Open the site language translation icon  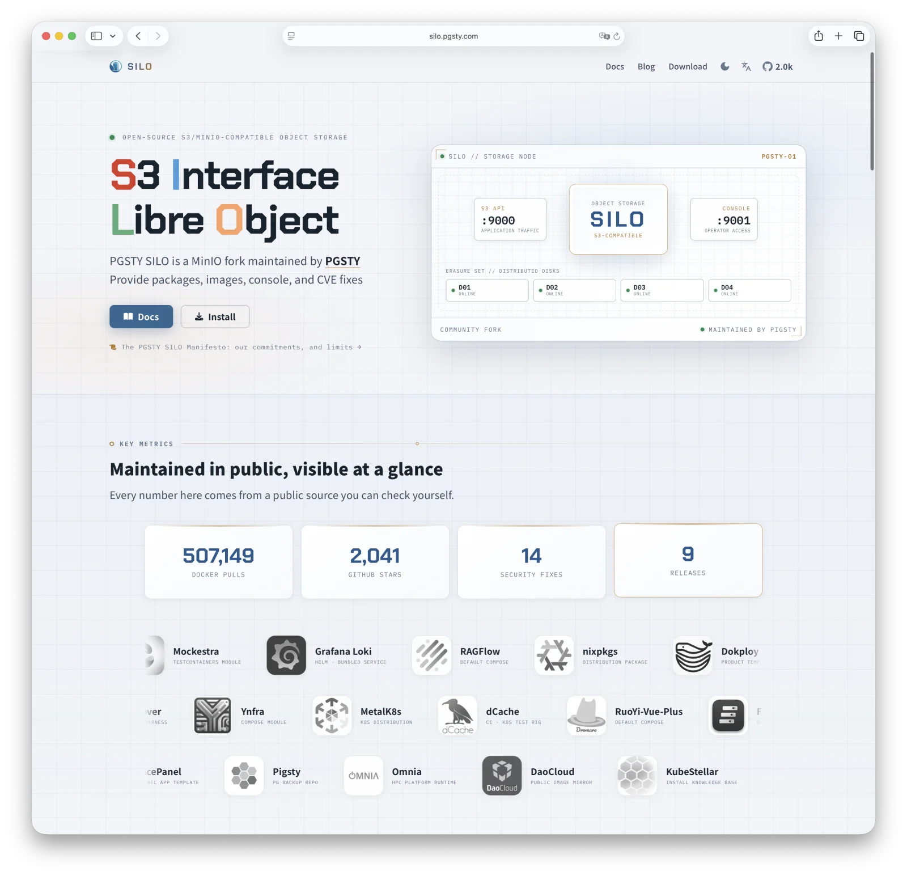pyautogui.click(x=746, y=66)
